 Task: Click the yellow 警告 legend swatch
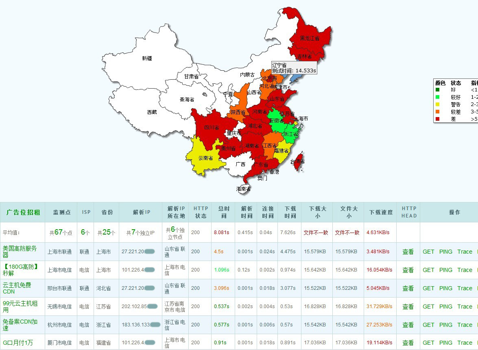pos(437,104)
